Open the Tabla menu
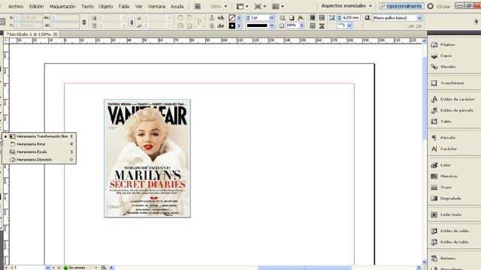481x270 pixels. (123, 6)
